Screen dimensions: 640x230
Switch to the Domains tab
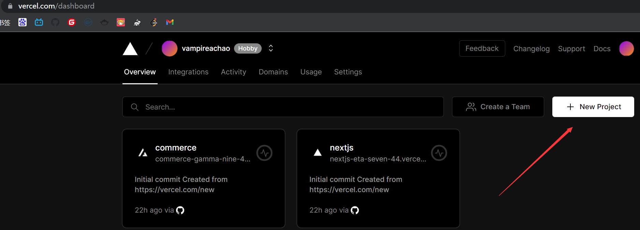(273, 72)
